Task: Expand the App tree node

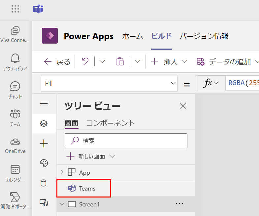Action: tap(62, 172)
